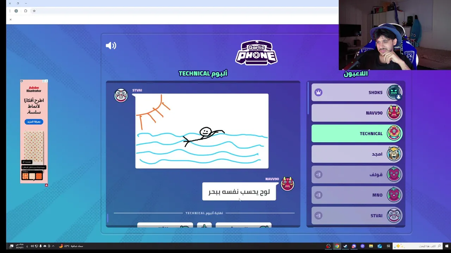Expand the hidden system tray icons chevron
Screen dimensions: 451x253
tap(53, 246)
